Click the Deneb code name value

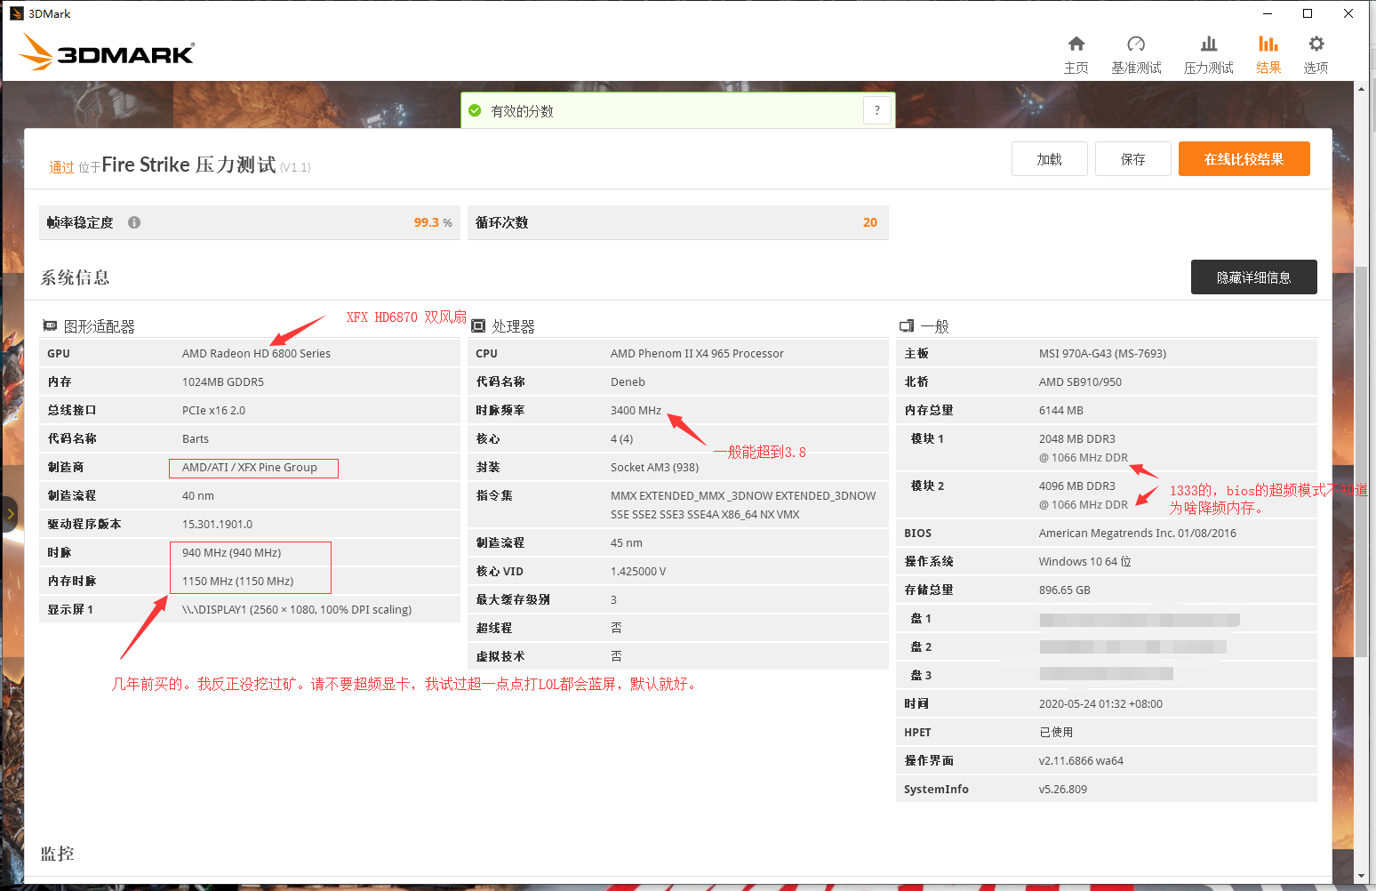click(x=628, y=381)
